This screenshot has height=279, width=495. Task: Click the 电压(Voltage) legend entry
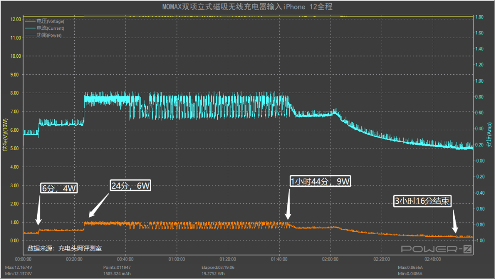(x=44, y=21)
